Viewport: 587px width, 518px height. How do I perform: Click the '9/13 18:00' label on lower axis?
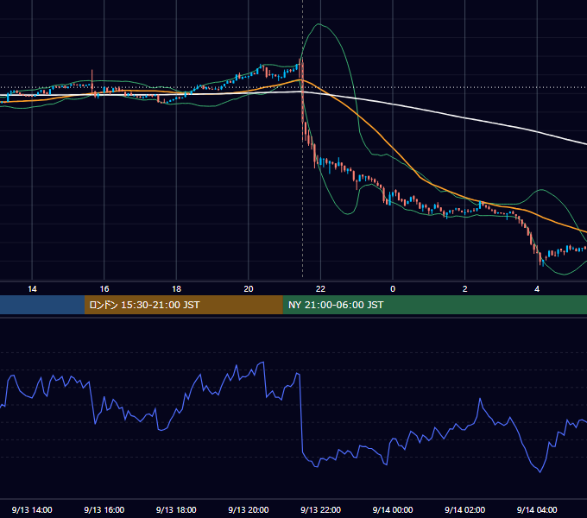coord(176,509)
